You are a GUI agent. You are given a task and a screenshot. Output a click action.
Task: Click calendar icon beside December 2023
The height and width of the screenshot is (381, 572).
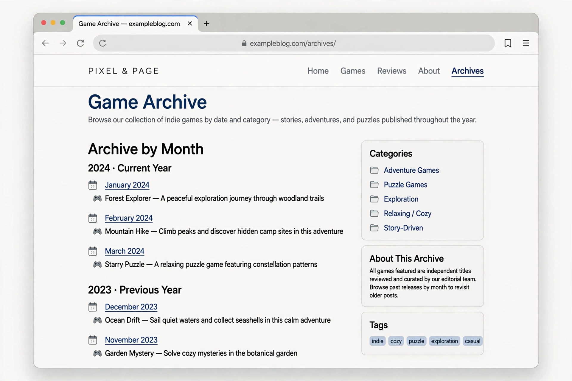93,307
